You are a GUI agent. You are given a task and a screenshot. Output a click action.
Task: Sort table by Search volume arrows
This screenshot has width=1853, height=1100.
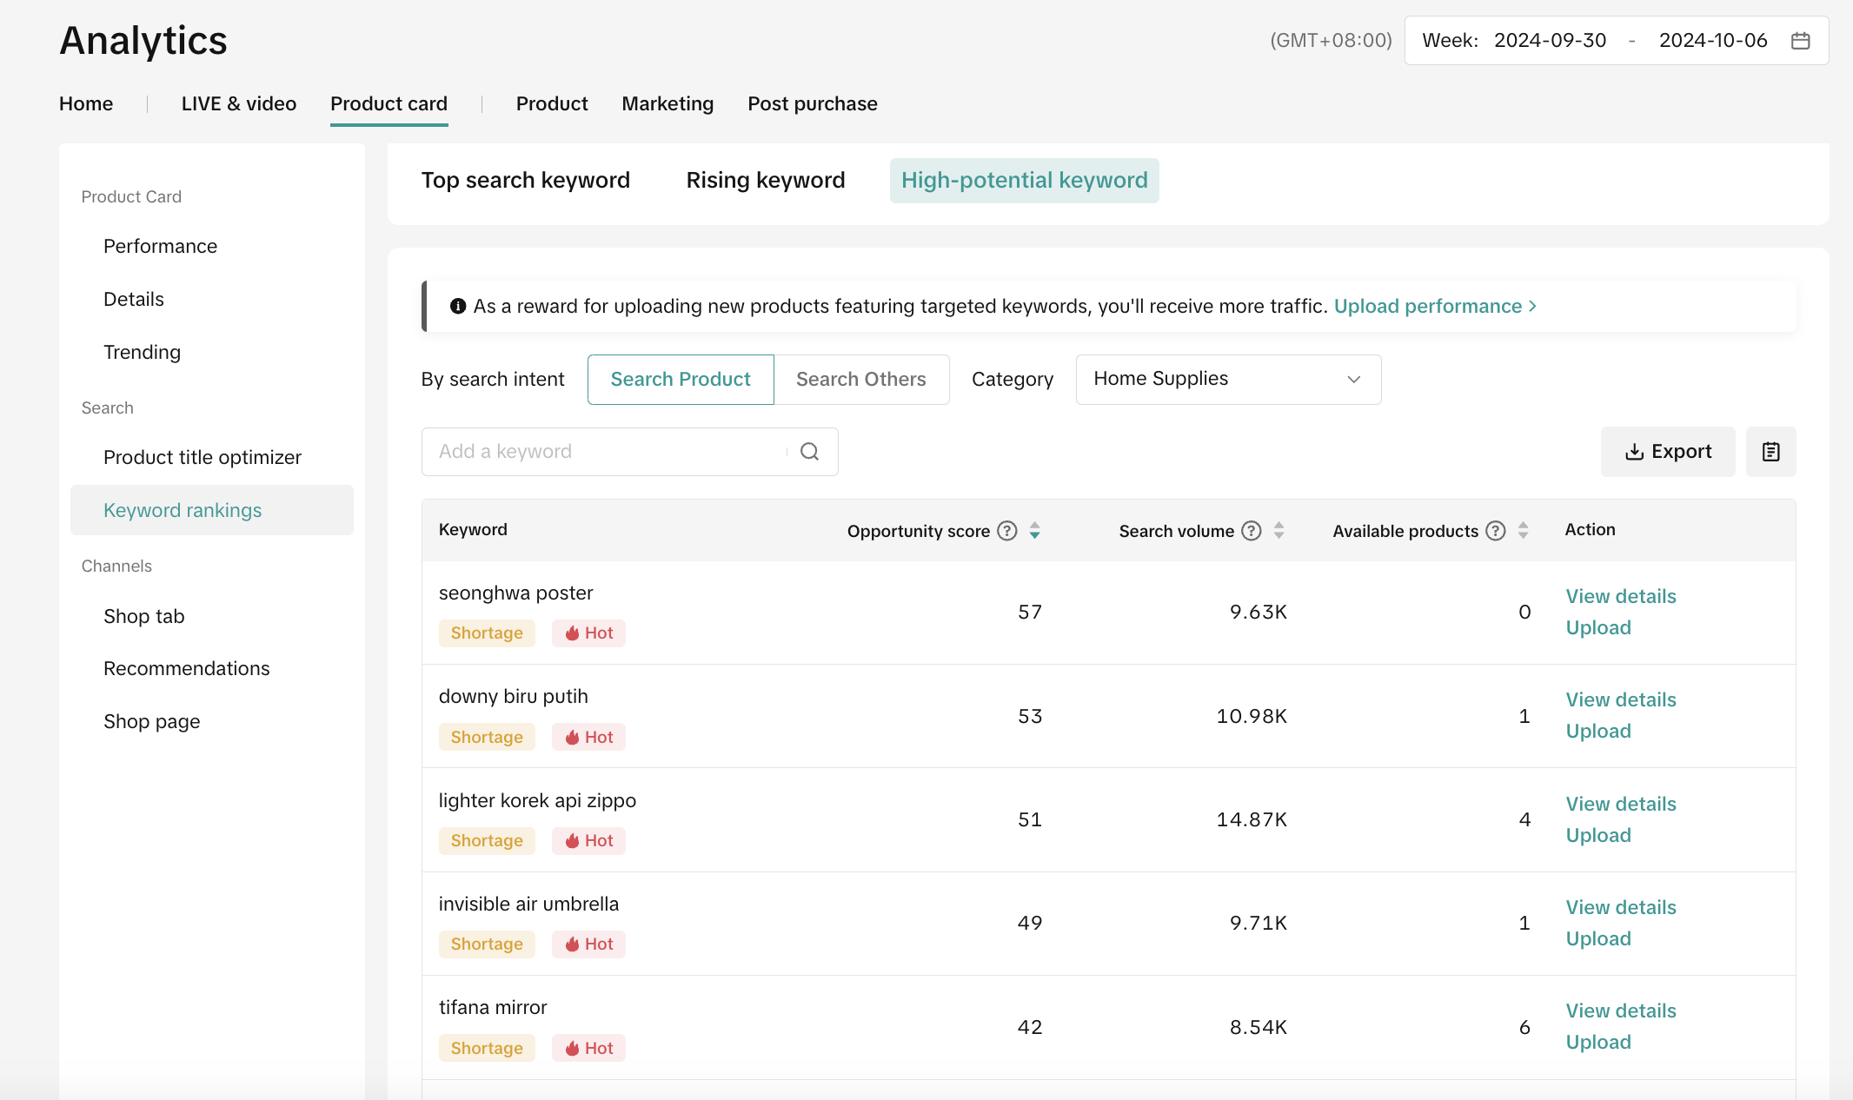coord(1279,531)
